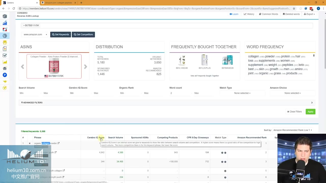326x183 pixels.
Task: Show previous ASIN with left arrow
Action: click(22, 67)
